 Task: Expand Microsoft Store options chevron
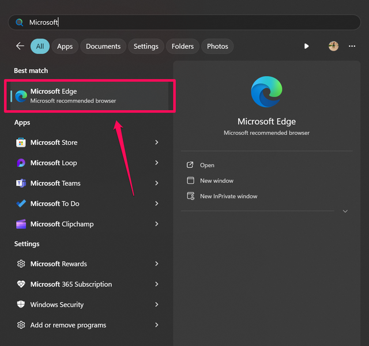156,142
